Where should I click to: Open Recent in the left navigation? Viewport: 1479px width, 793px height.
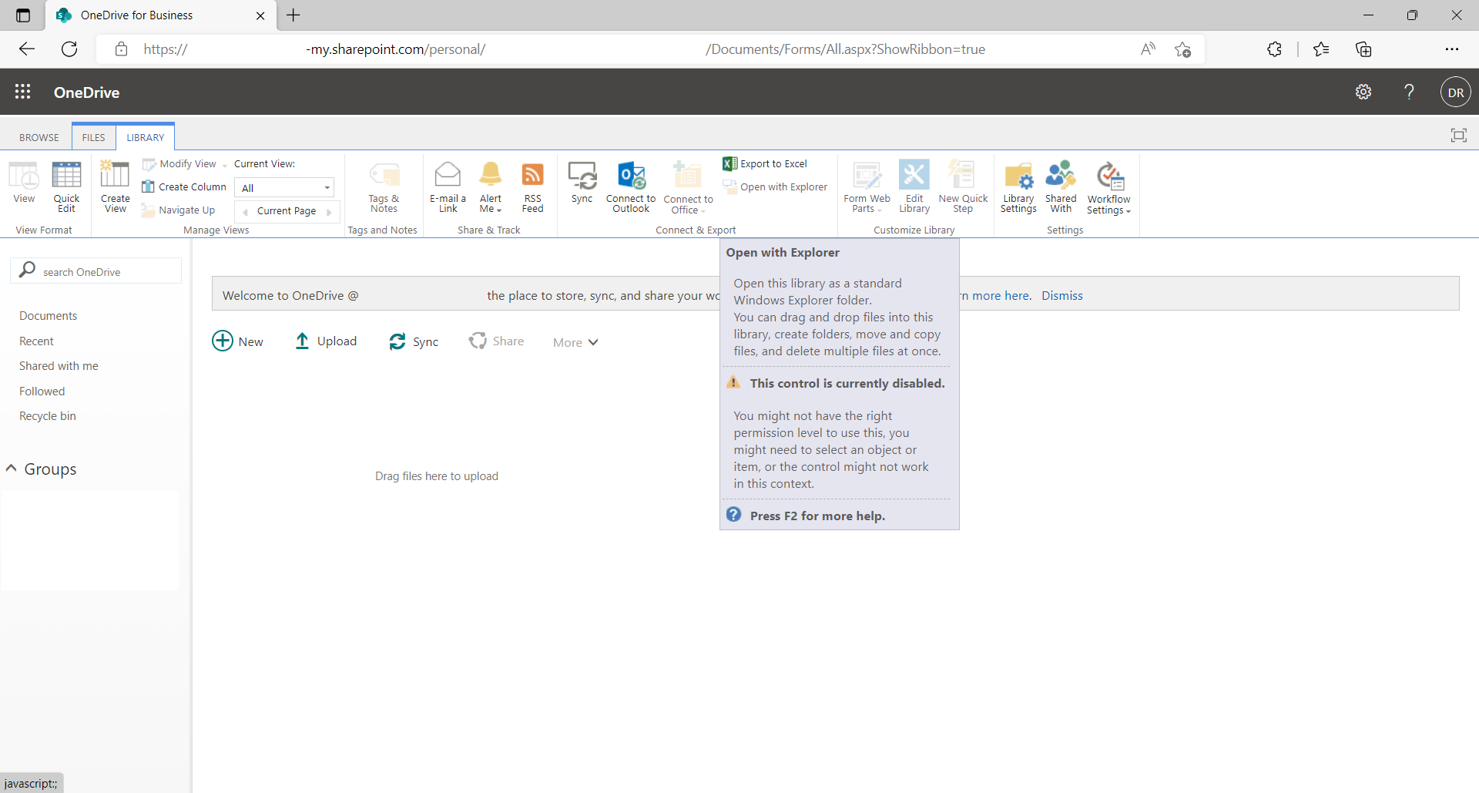36,341
